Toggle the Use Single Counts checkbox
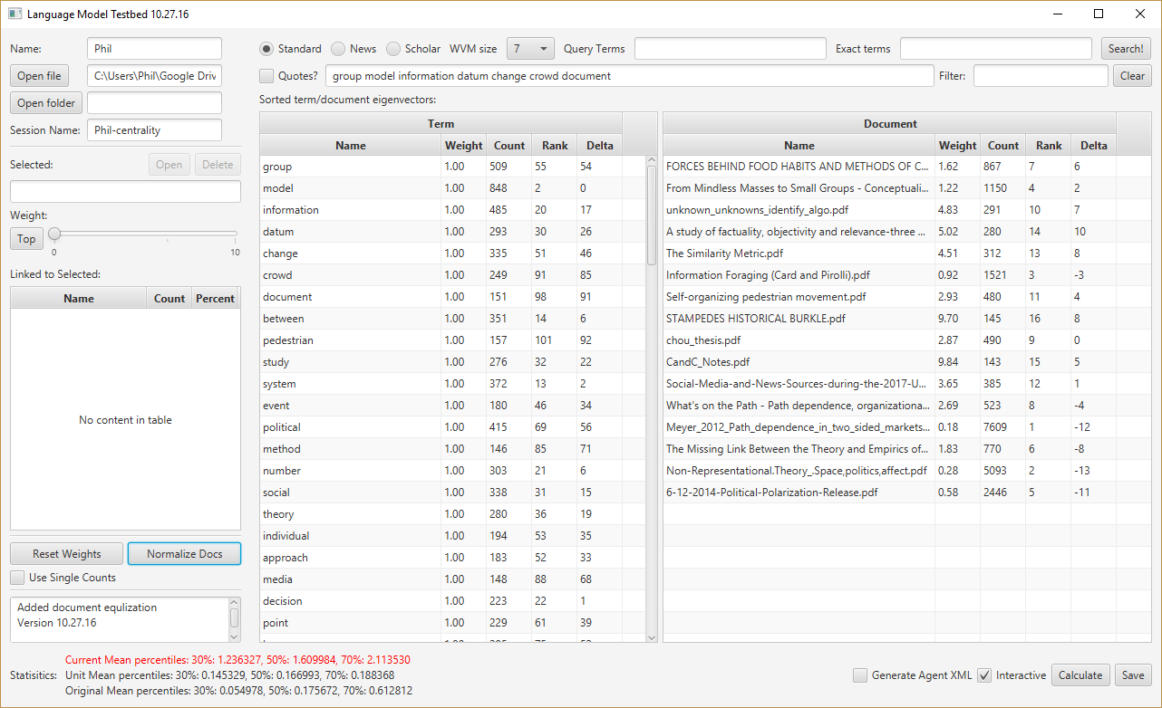The height and width of the screenshot is (708, 1162). coord(17,578)
